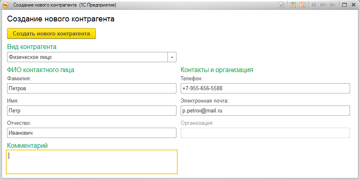360x180 pixels.
Task: Open the calculator from the title bar
Action: pyautogui.click(x=293, y=5)
